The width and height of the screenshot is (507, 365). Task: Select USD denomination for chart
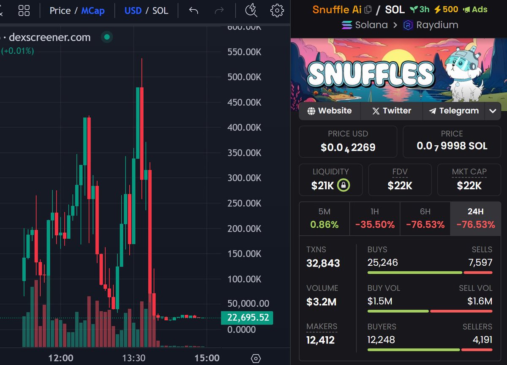click(133, 11)
